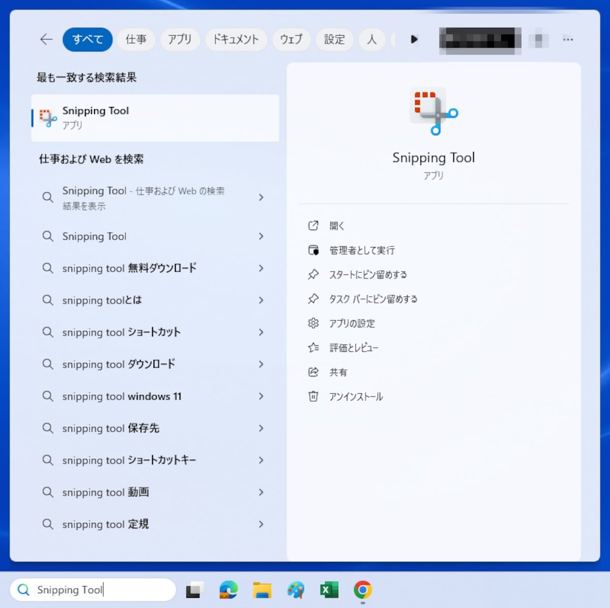
Task: Click search icon beside plain Snipping Tool suggestion
Action: [48, 236]
